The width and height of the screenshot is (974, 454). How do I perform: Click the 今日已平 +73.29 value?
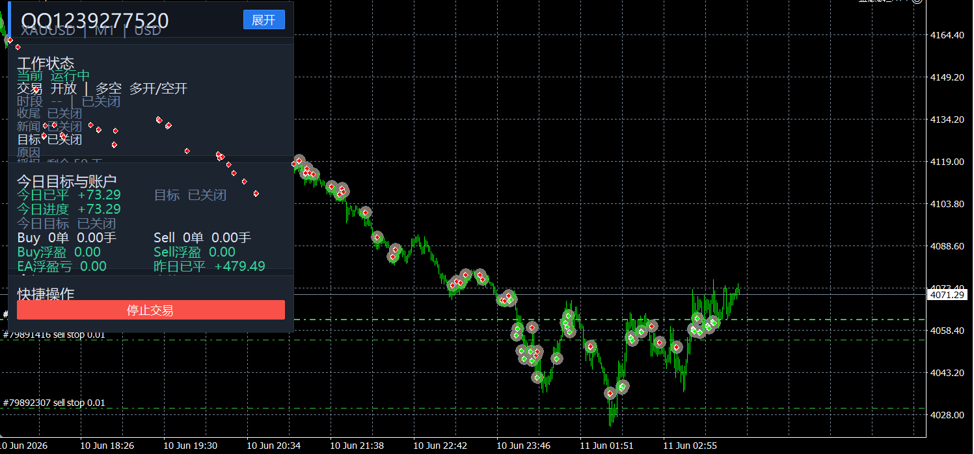pos(69,194)
